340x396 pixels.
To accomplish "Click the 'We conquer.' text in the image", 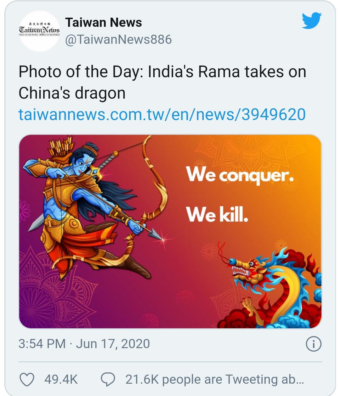I will [x=240, y=175].
